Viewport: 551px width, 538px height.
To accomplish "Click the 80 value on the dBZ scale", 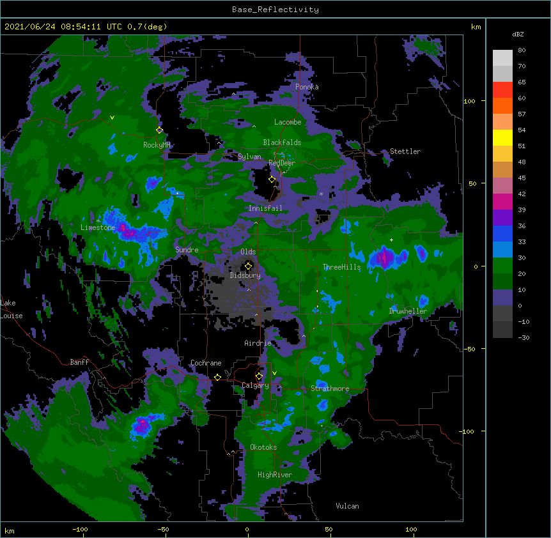I will coord(522,50).
